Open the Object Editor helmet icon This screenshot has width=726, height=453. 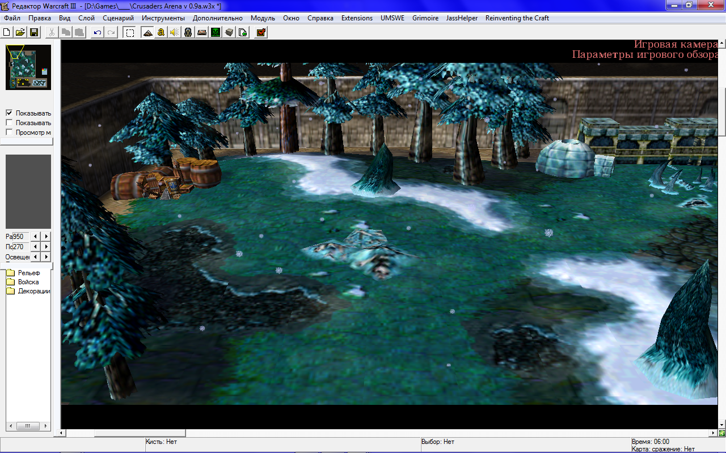pos(188,32)
